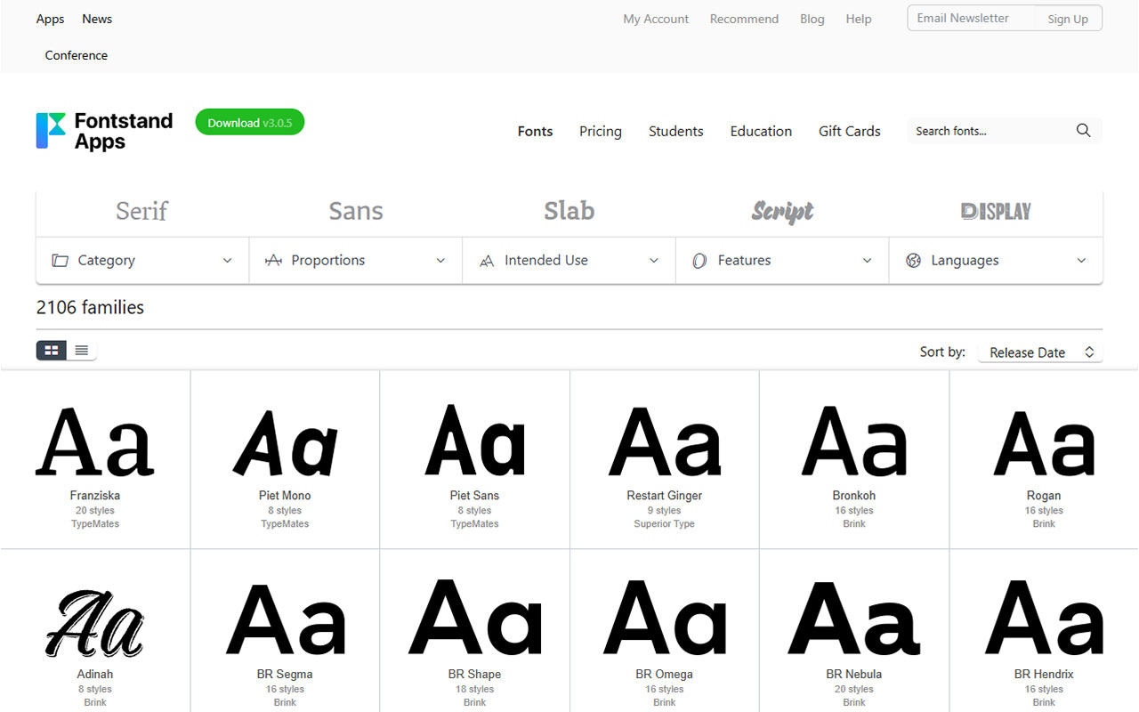The image size is (1139, 712).
Task: Filter by Script fonts
Action: 782,212
